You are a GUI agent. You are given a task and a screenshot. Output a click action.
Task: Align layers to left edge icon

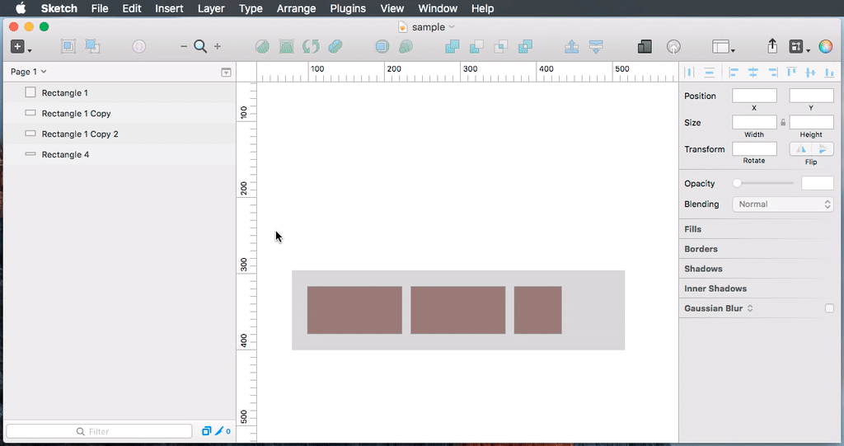732,73
